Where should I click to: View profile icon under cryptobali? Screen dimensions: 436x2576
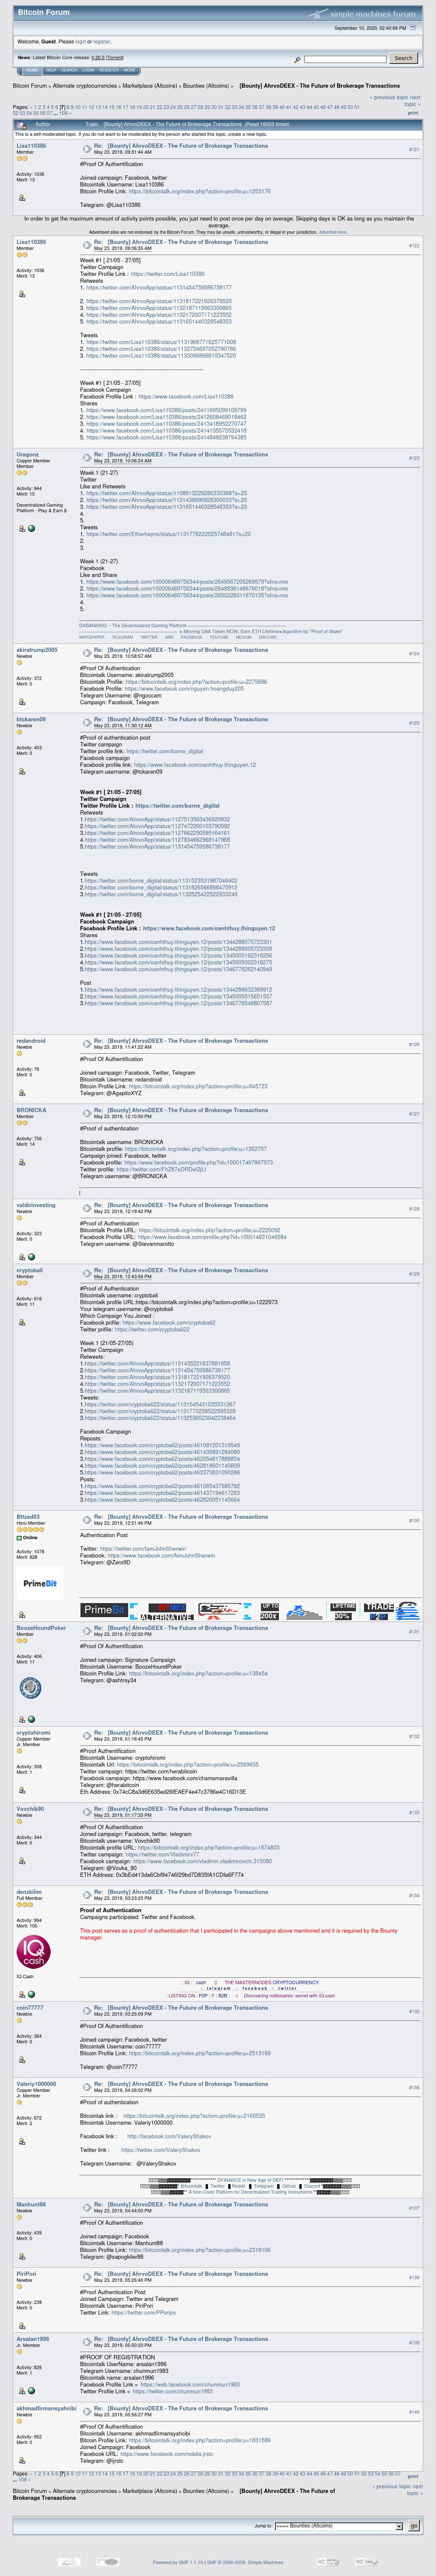pos(22,1323)
